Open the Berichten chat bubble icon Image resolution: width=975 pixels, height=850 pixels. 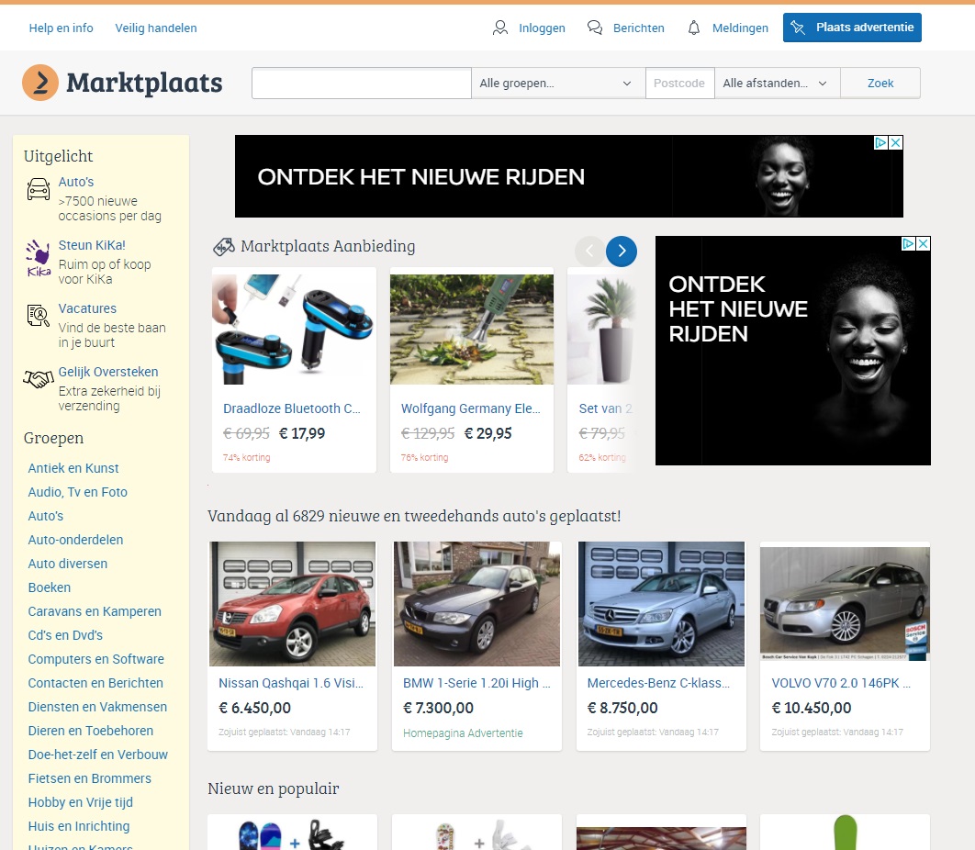tap(595, 28)
